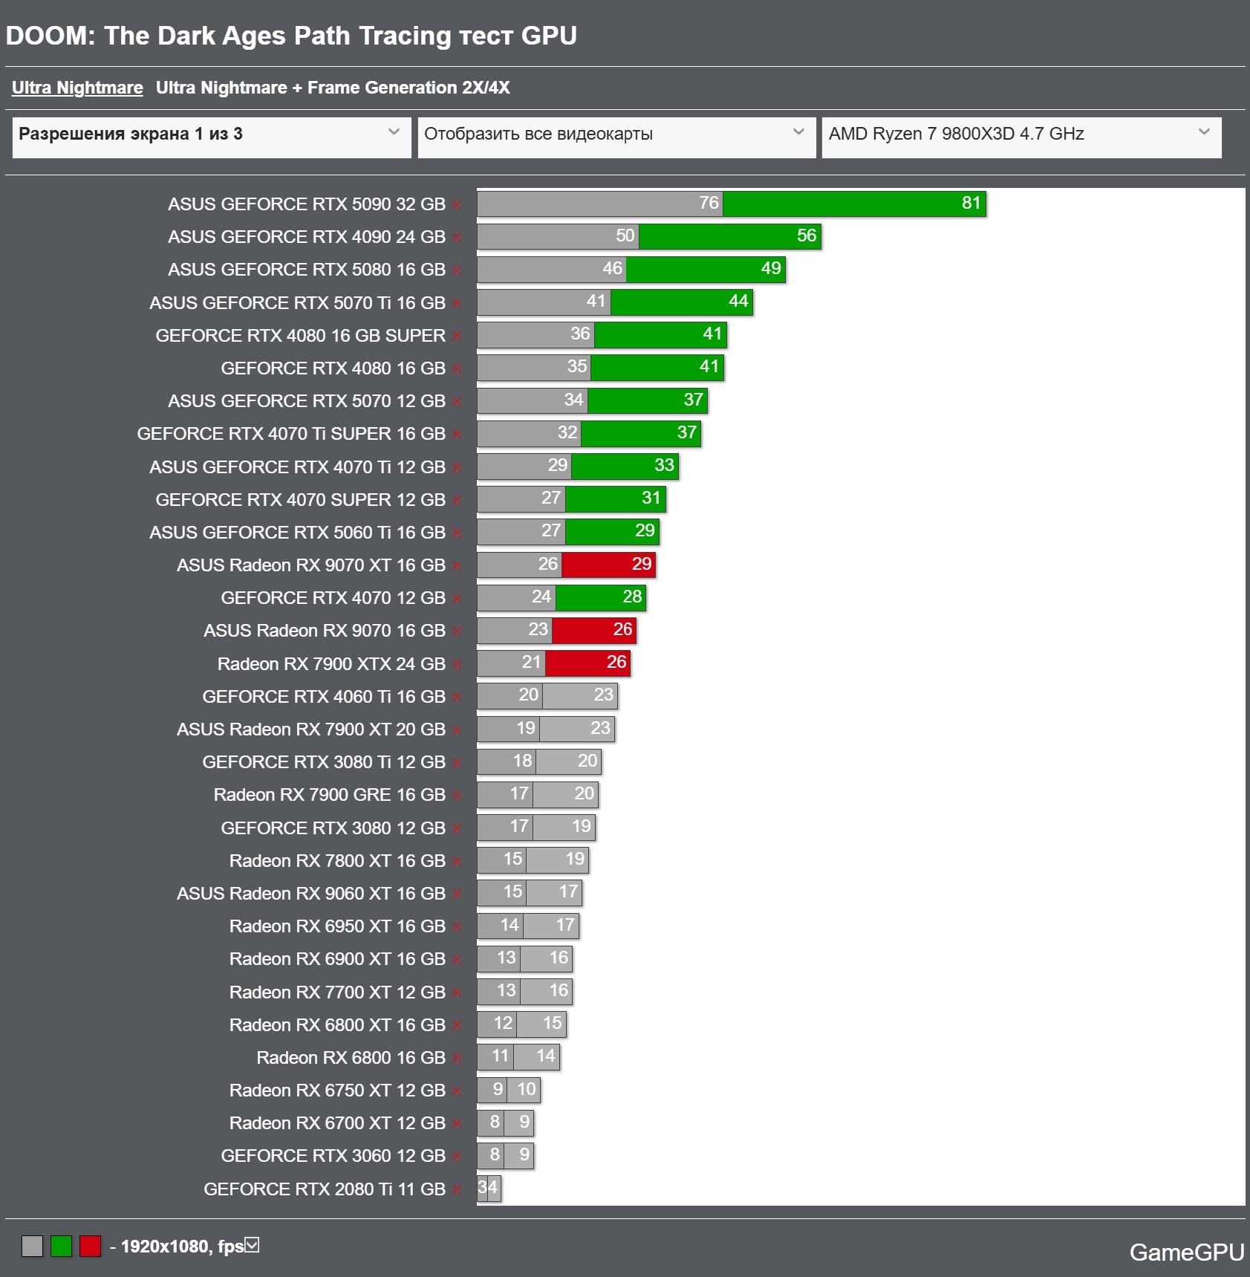Remove ASUS Radeon RX 9060 XT 16 GB row
The height and width of the screenshot is (1277, 1250).
457,895
